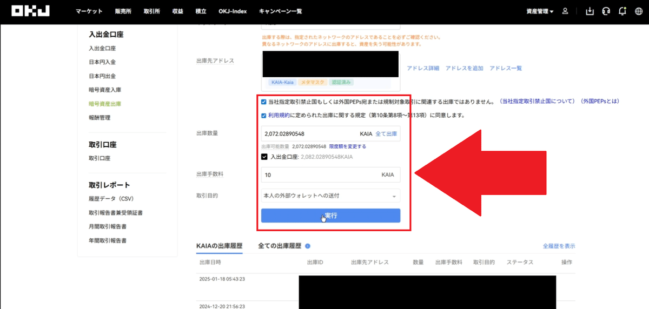Image resolution: width=649 pixels, height=309 pixels.
Task: Select 日本円出金 in the sidebar
Action: [102, 76]
